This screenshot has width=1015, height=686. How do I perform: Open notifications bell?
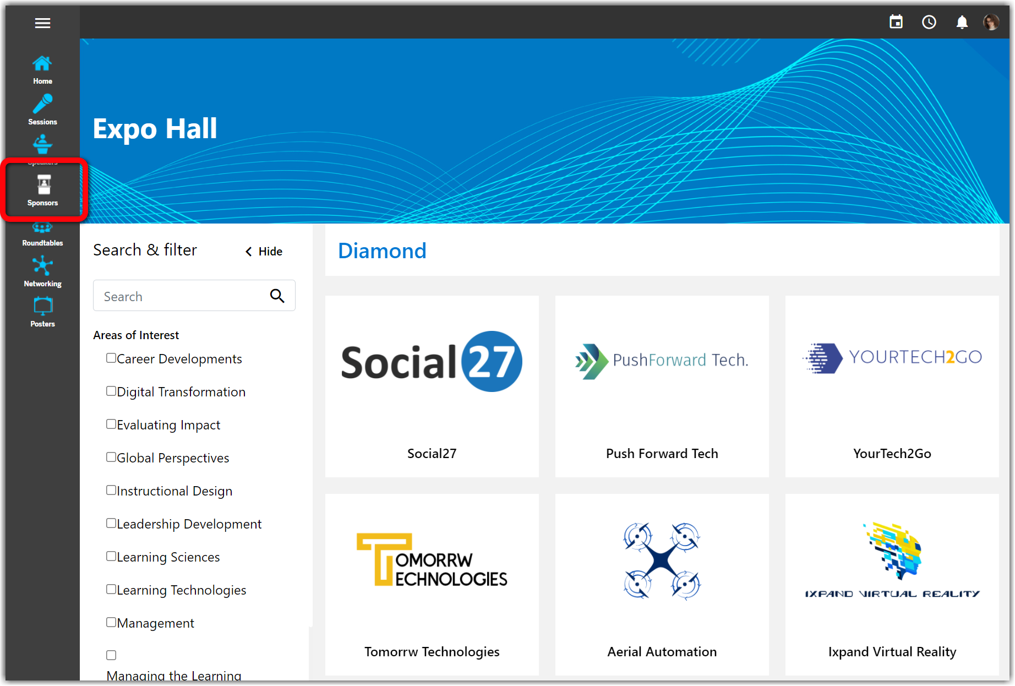(x=962, y=22)
